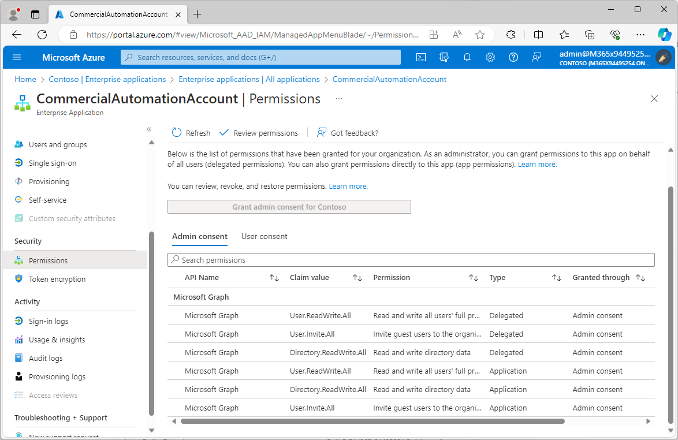Toggle sorting on the Type column
This screenshot has width=678, height=440.
557,277
